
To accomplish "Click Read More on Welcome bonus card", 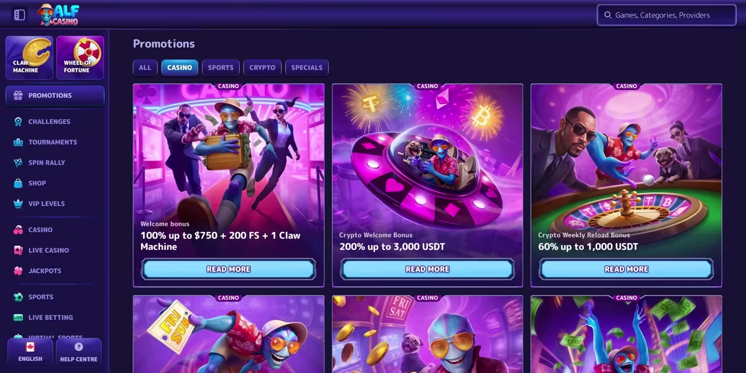I will pos(228,269).
